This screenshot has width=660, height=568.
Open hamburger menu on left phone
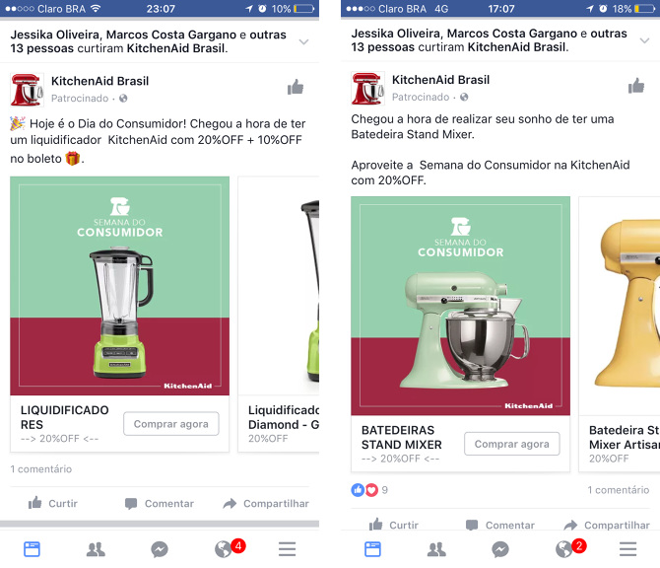click(287, 549)
